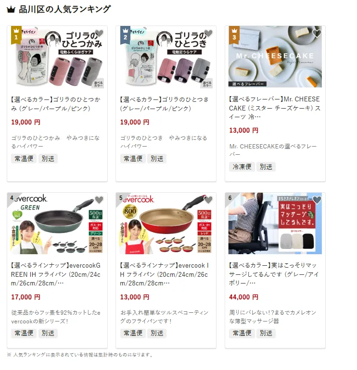Click heart icon on massager product card
This screenshot has width=357, height=370.
click(317, 200)
